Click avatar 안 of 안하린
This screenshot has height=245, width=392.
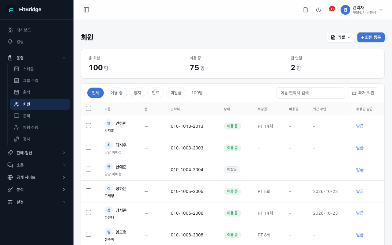(x=109, y=123)
